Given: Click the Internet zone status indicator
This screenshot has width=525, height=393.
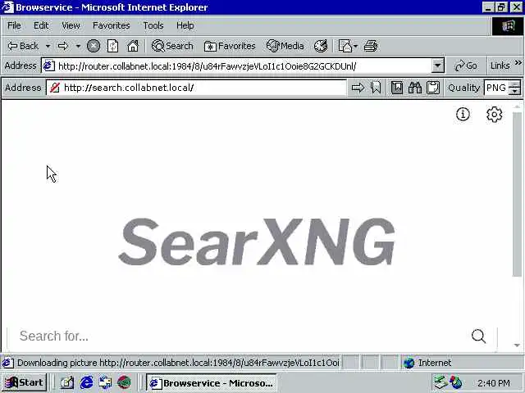Looking at the screenshot, I should coord(427,363).
